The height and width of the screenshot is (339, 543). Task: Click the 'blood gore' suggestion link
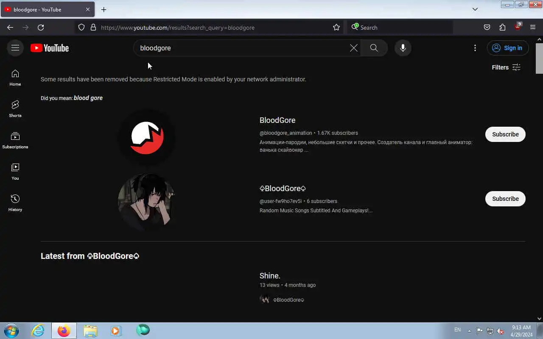click(x=88, y=98)
